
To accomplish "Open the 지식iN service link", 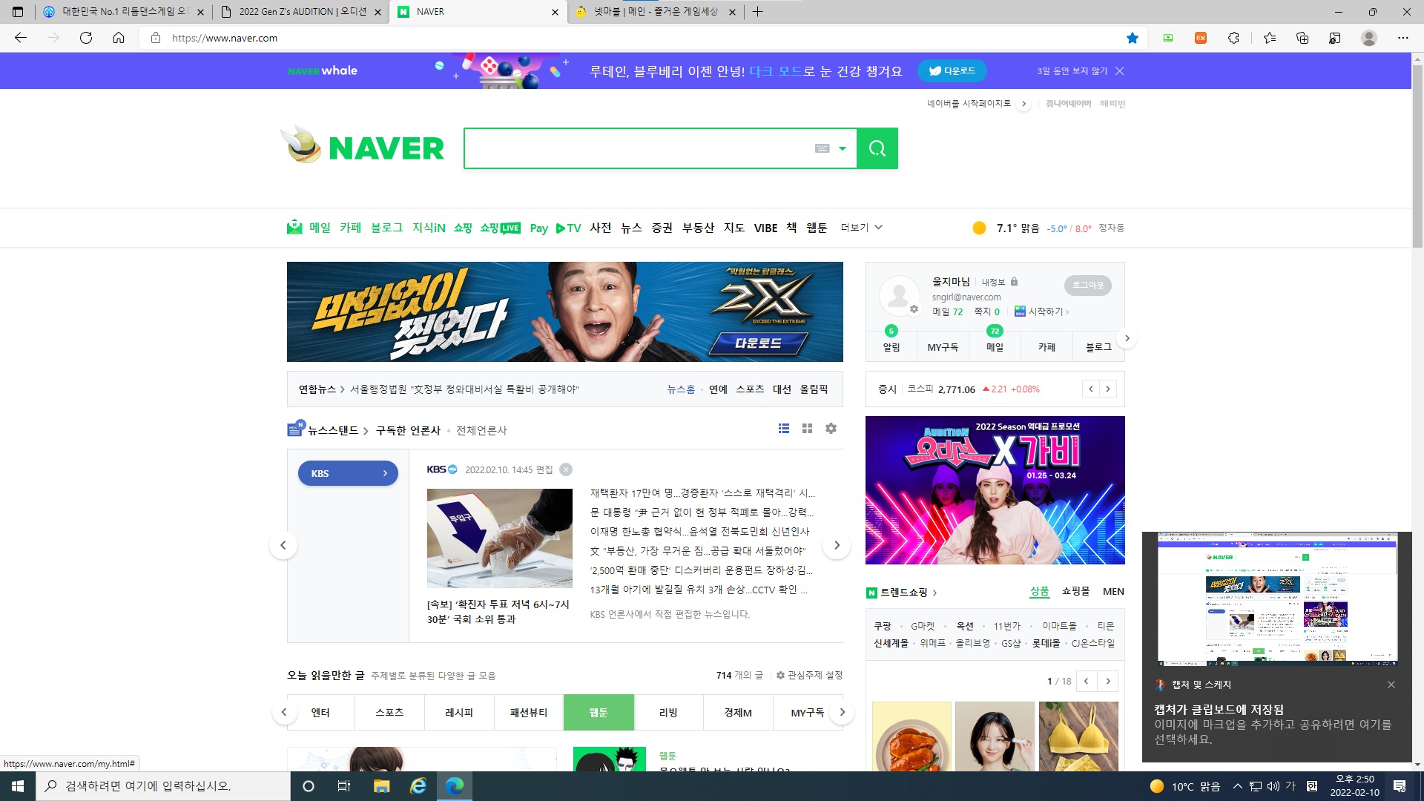I will point(429,228).
